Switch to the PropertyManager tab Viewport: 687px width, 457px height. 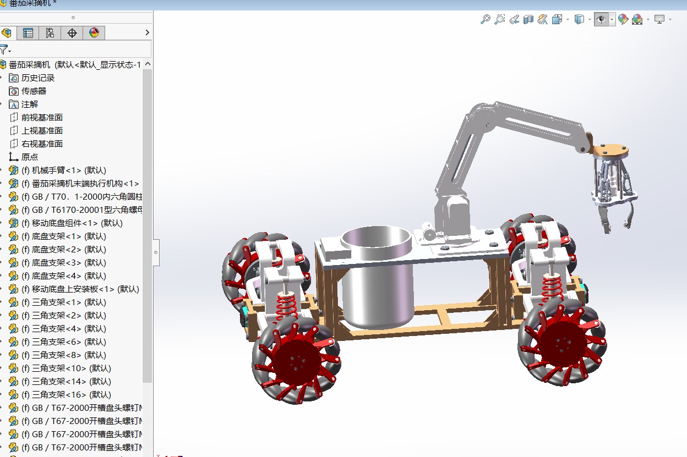coord(28,33)
